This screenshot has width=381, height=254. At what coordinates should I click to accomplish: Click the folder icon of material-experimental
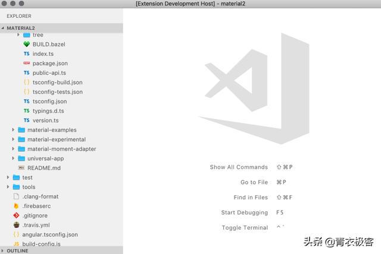click(x=21, y=139)
